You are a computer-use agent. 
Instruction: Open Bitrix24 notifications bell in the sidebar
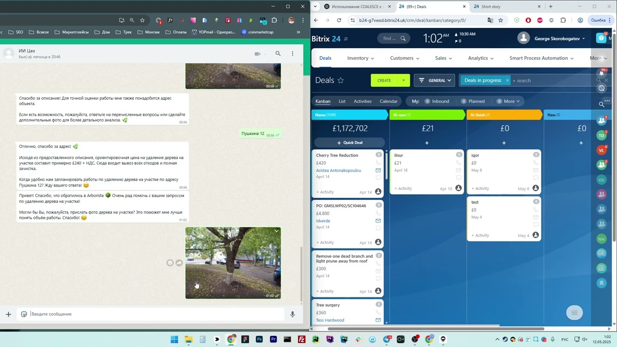coord(602,73)
